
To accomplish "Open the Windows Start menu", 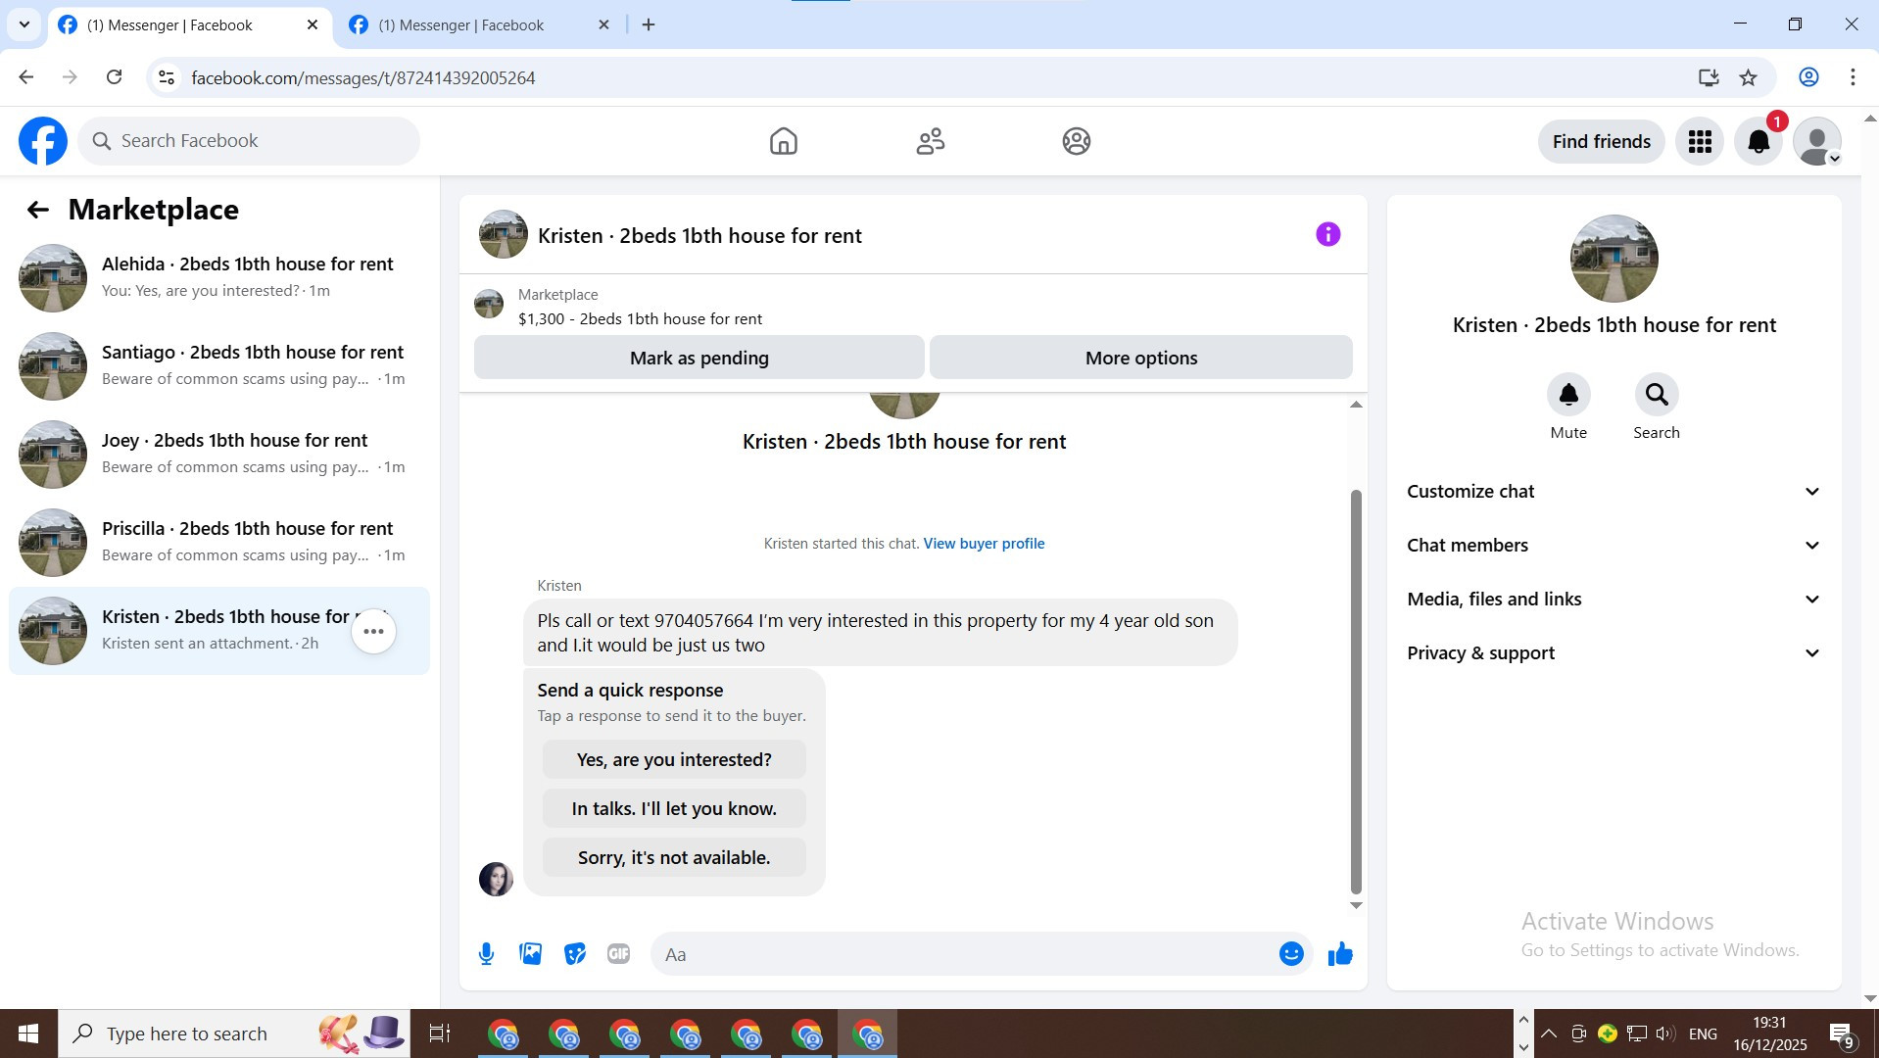I will coord(28,1034).
